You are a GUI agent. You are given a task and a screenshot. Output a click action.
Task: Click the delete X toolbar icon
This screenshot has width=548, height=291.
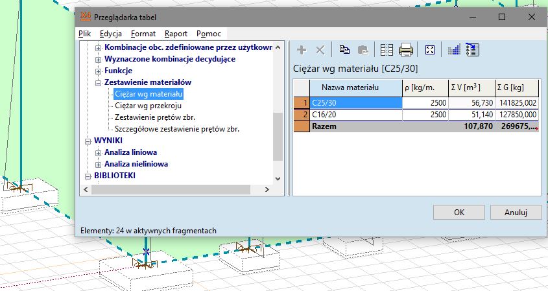[x=320, y=50]
